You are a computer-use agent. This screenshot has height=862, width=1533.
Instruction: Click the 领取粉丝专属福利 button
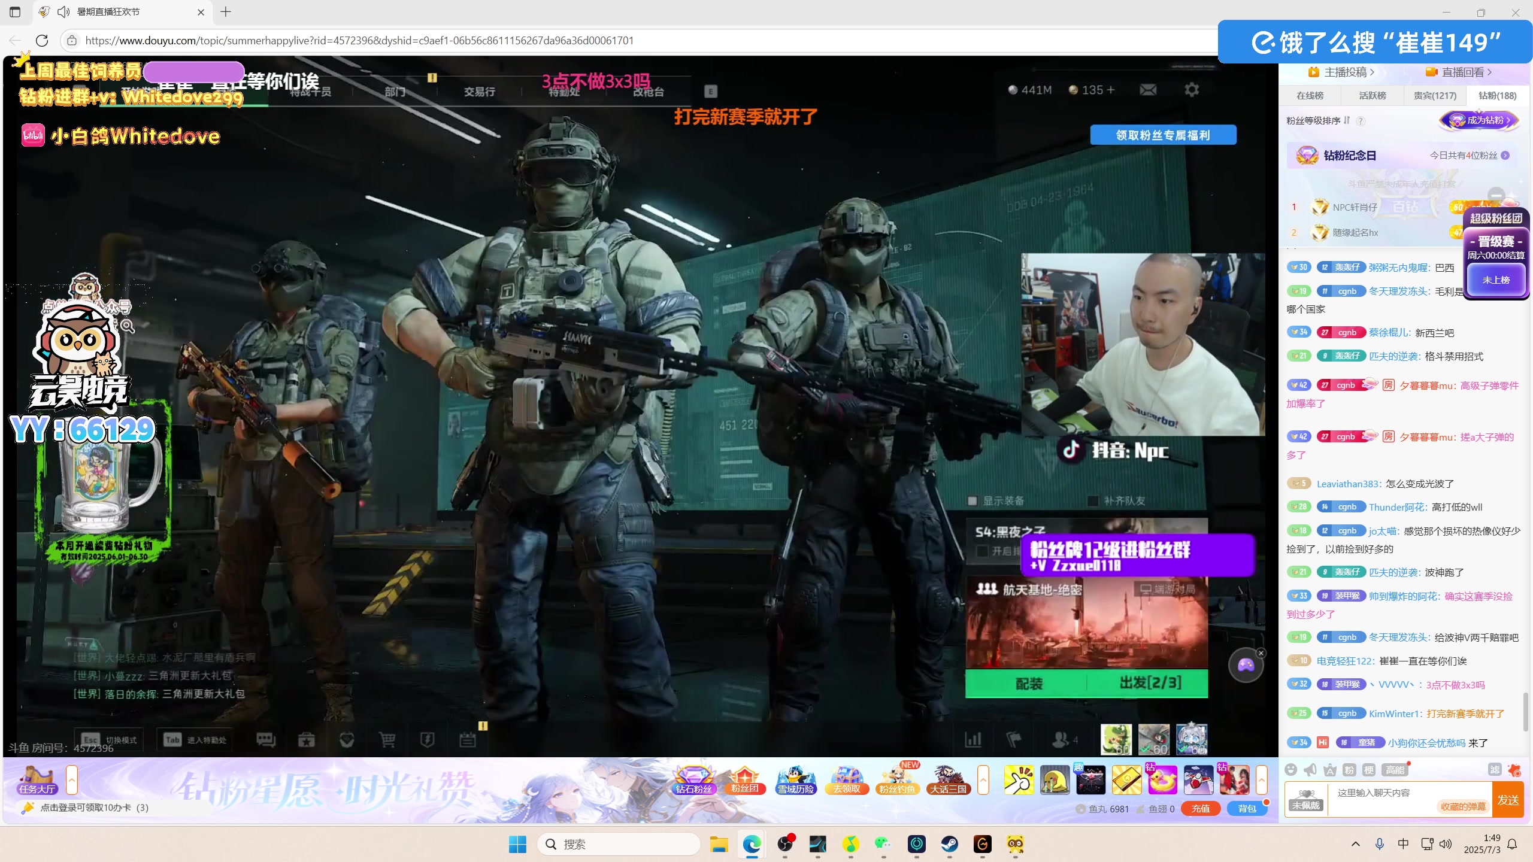point(1163,135)
